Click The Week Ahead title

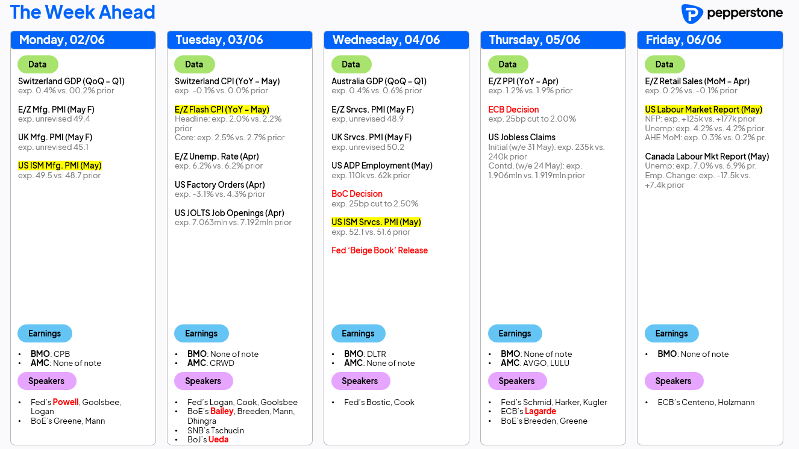point(83,12)
